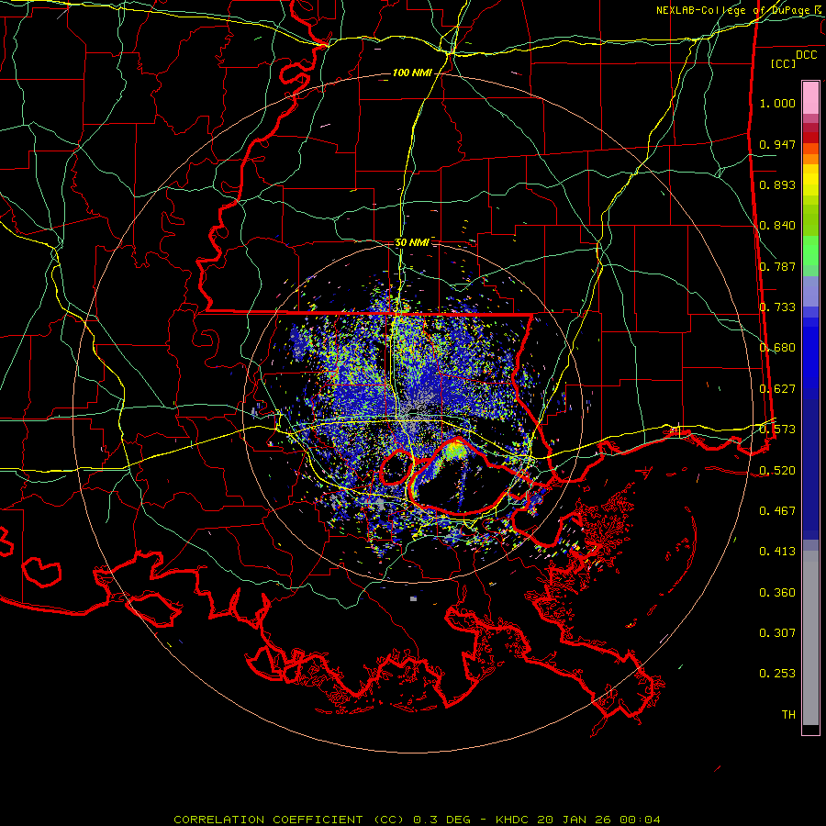Pick the dark navy color bar segment
This screenshot has width=826, height=826.
coord(810,468)
